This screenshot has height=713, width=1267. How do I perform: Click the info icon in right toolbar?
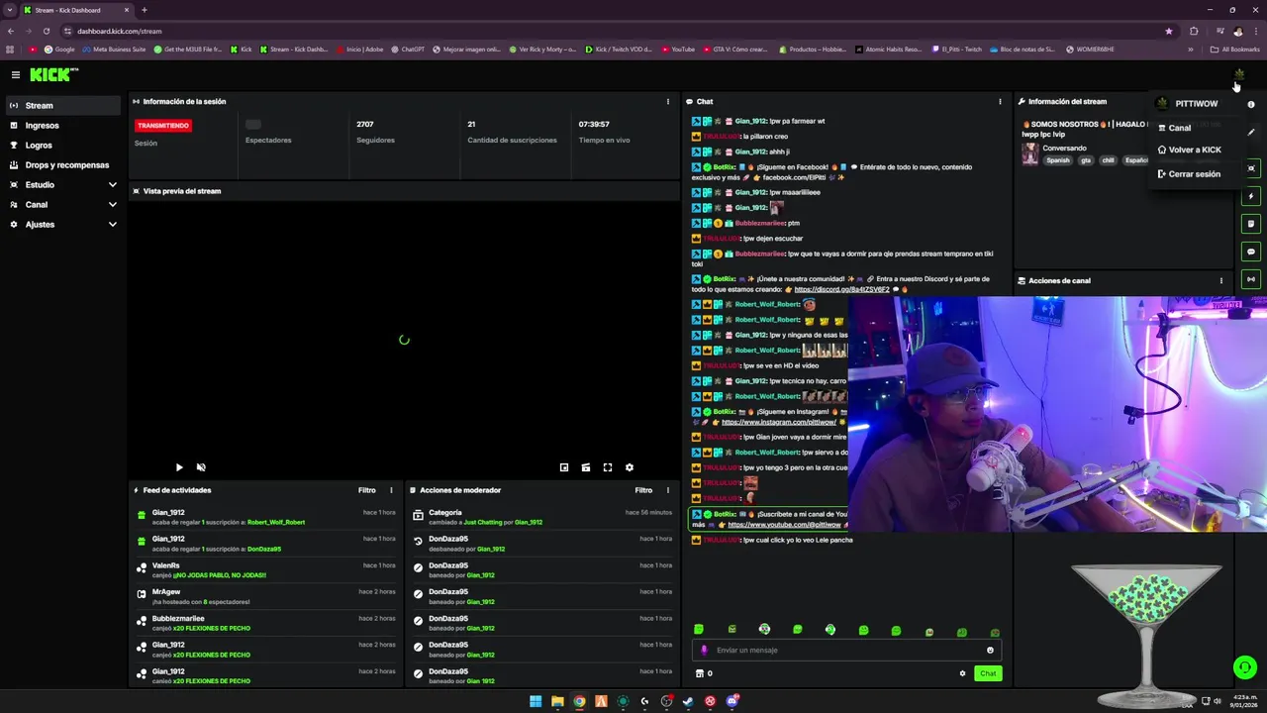[x=1251, y=104]
